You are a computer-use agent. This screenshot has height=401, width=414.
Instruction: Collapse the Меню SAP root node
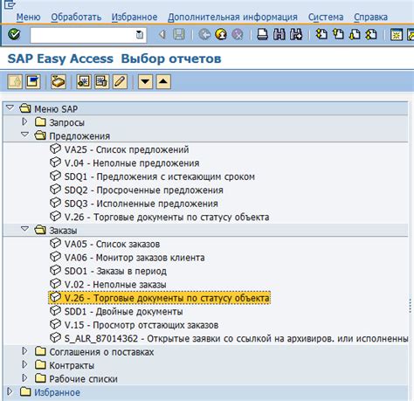pyautogui.click(x=10, y=107)
